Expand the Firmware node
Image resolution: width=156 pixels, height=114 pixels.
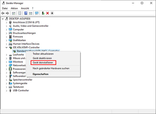6,37
